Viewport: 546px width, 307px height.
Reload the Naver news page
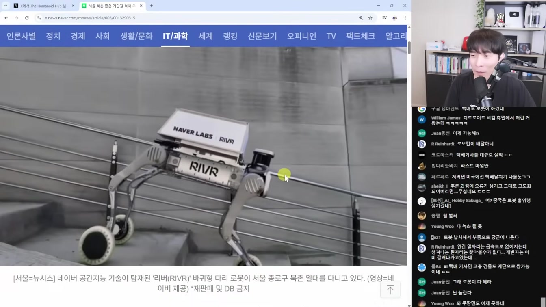27,18
